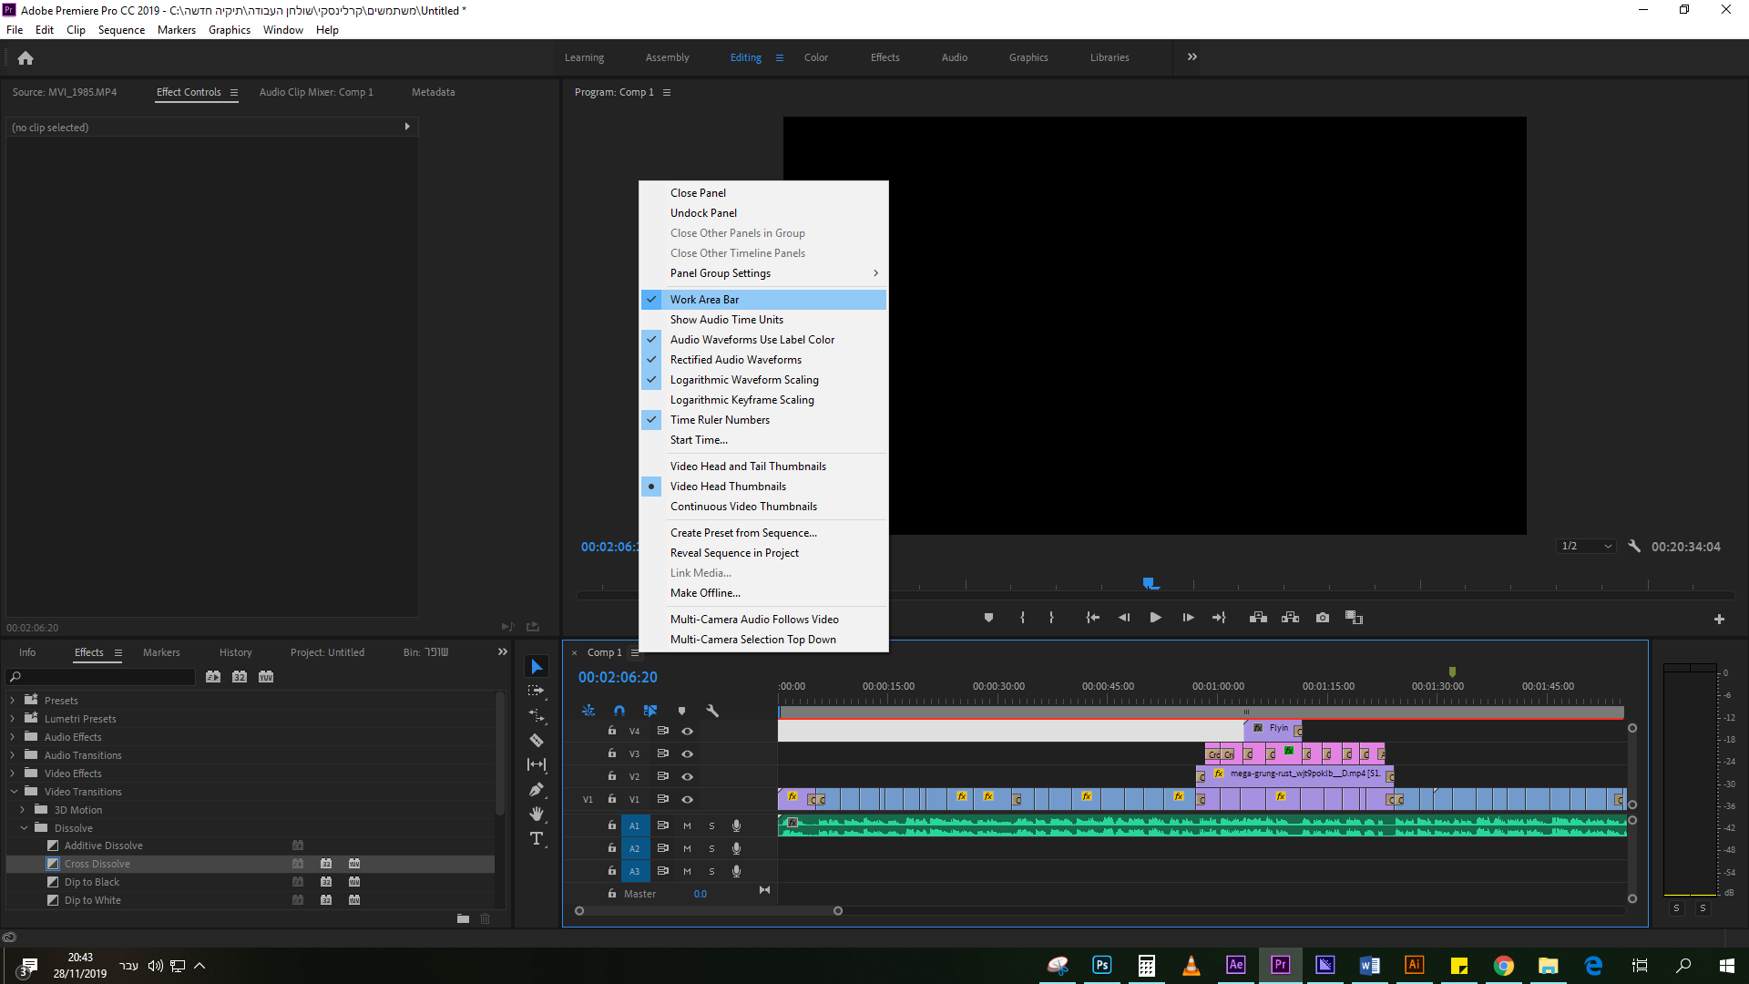Select Continuous Video Thumbnails option

(743, 507)
